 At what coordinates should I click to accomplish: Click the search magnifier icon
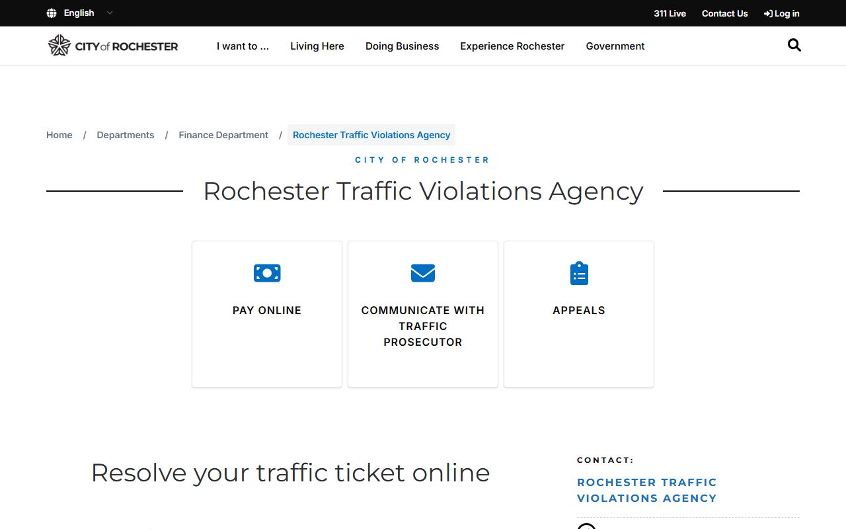pyautogui.click(x=794, y=45)
